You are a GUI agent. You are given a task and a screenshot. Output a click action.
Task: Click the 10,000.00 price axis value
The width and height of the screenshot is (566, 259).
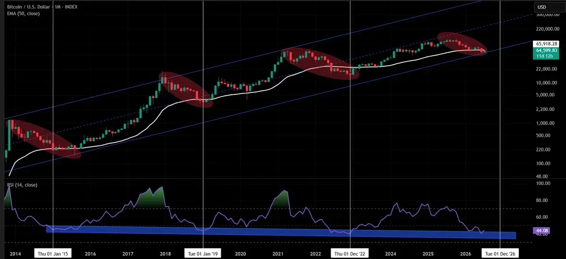click(x=547, y=83)
